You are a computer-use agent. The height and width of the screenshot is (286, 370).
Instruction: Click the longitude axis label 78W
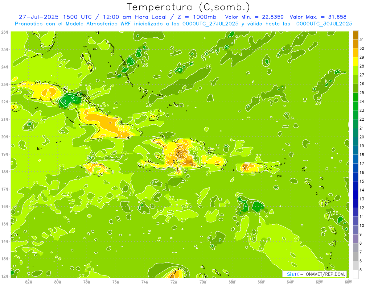pos(87,282)
